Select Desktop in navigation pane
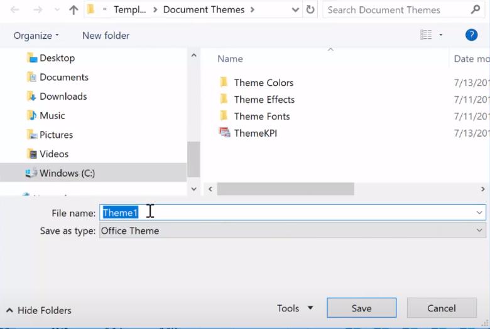The image size is (490, 329). coord(57,58)
